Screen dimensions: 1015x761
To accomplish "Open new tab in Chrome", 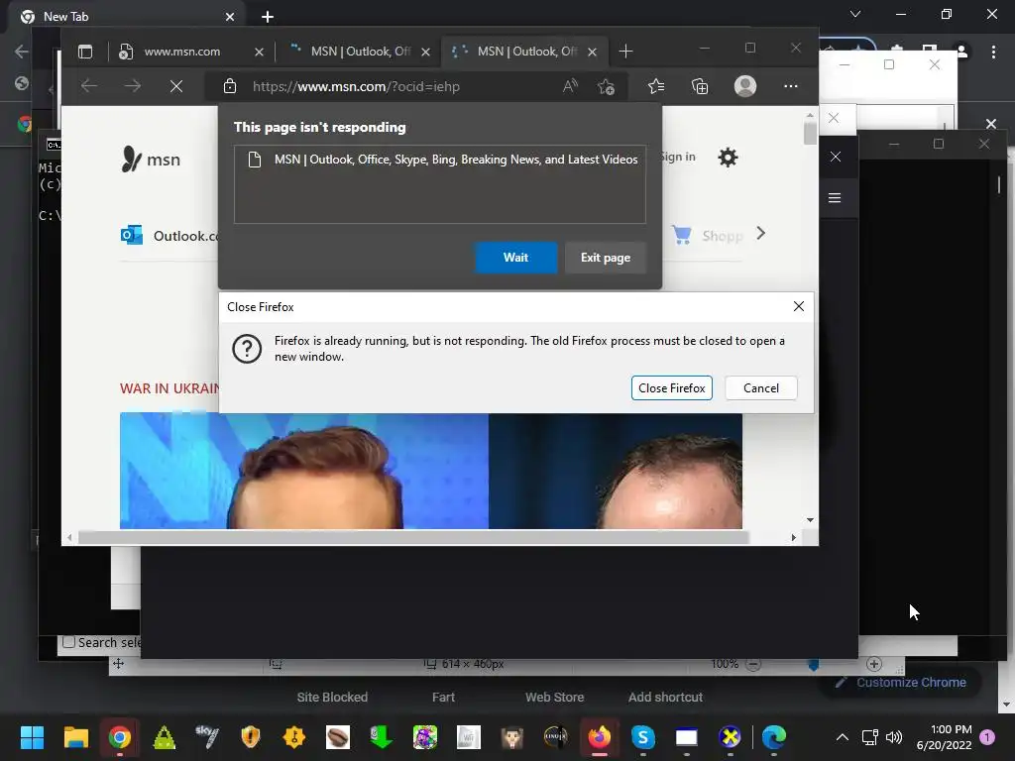I will [x=268, y=17].
